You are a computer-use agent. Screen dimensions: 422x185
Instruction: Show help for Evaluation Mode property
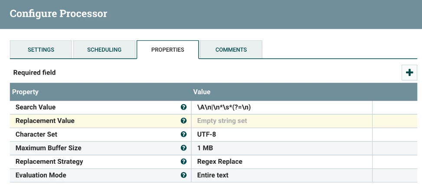(x=183, y=175)
